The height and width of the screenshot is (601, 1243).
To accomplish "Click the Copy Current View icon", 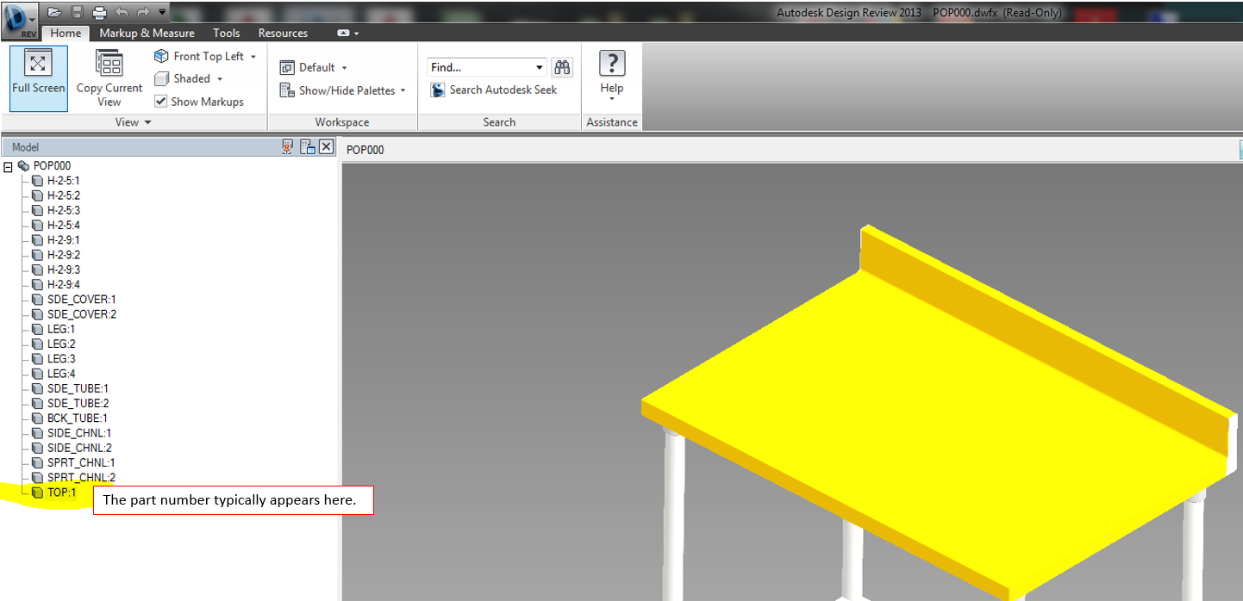I will pos(109,63).
